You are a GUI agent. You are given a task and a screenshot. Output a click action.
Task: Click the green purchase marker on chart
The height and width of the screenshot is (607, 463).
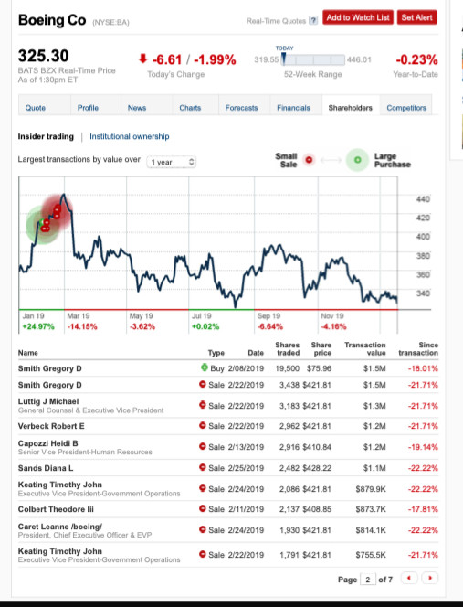[x=41, y=222]
